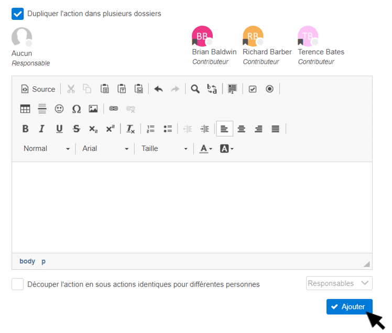Image resolution: width=392 pixels, height=333 pixels.
Task: Uncheck Dupliquer l'action dans plusieurs dossiers
Action: click(17, 14)
